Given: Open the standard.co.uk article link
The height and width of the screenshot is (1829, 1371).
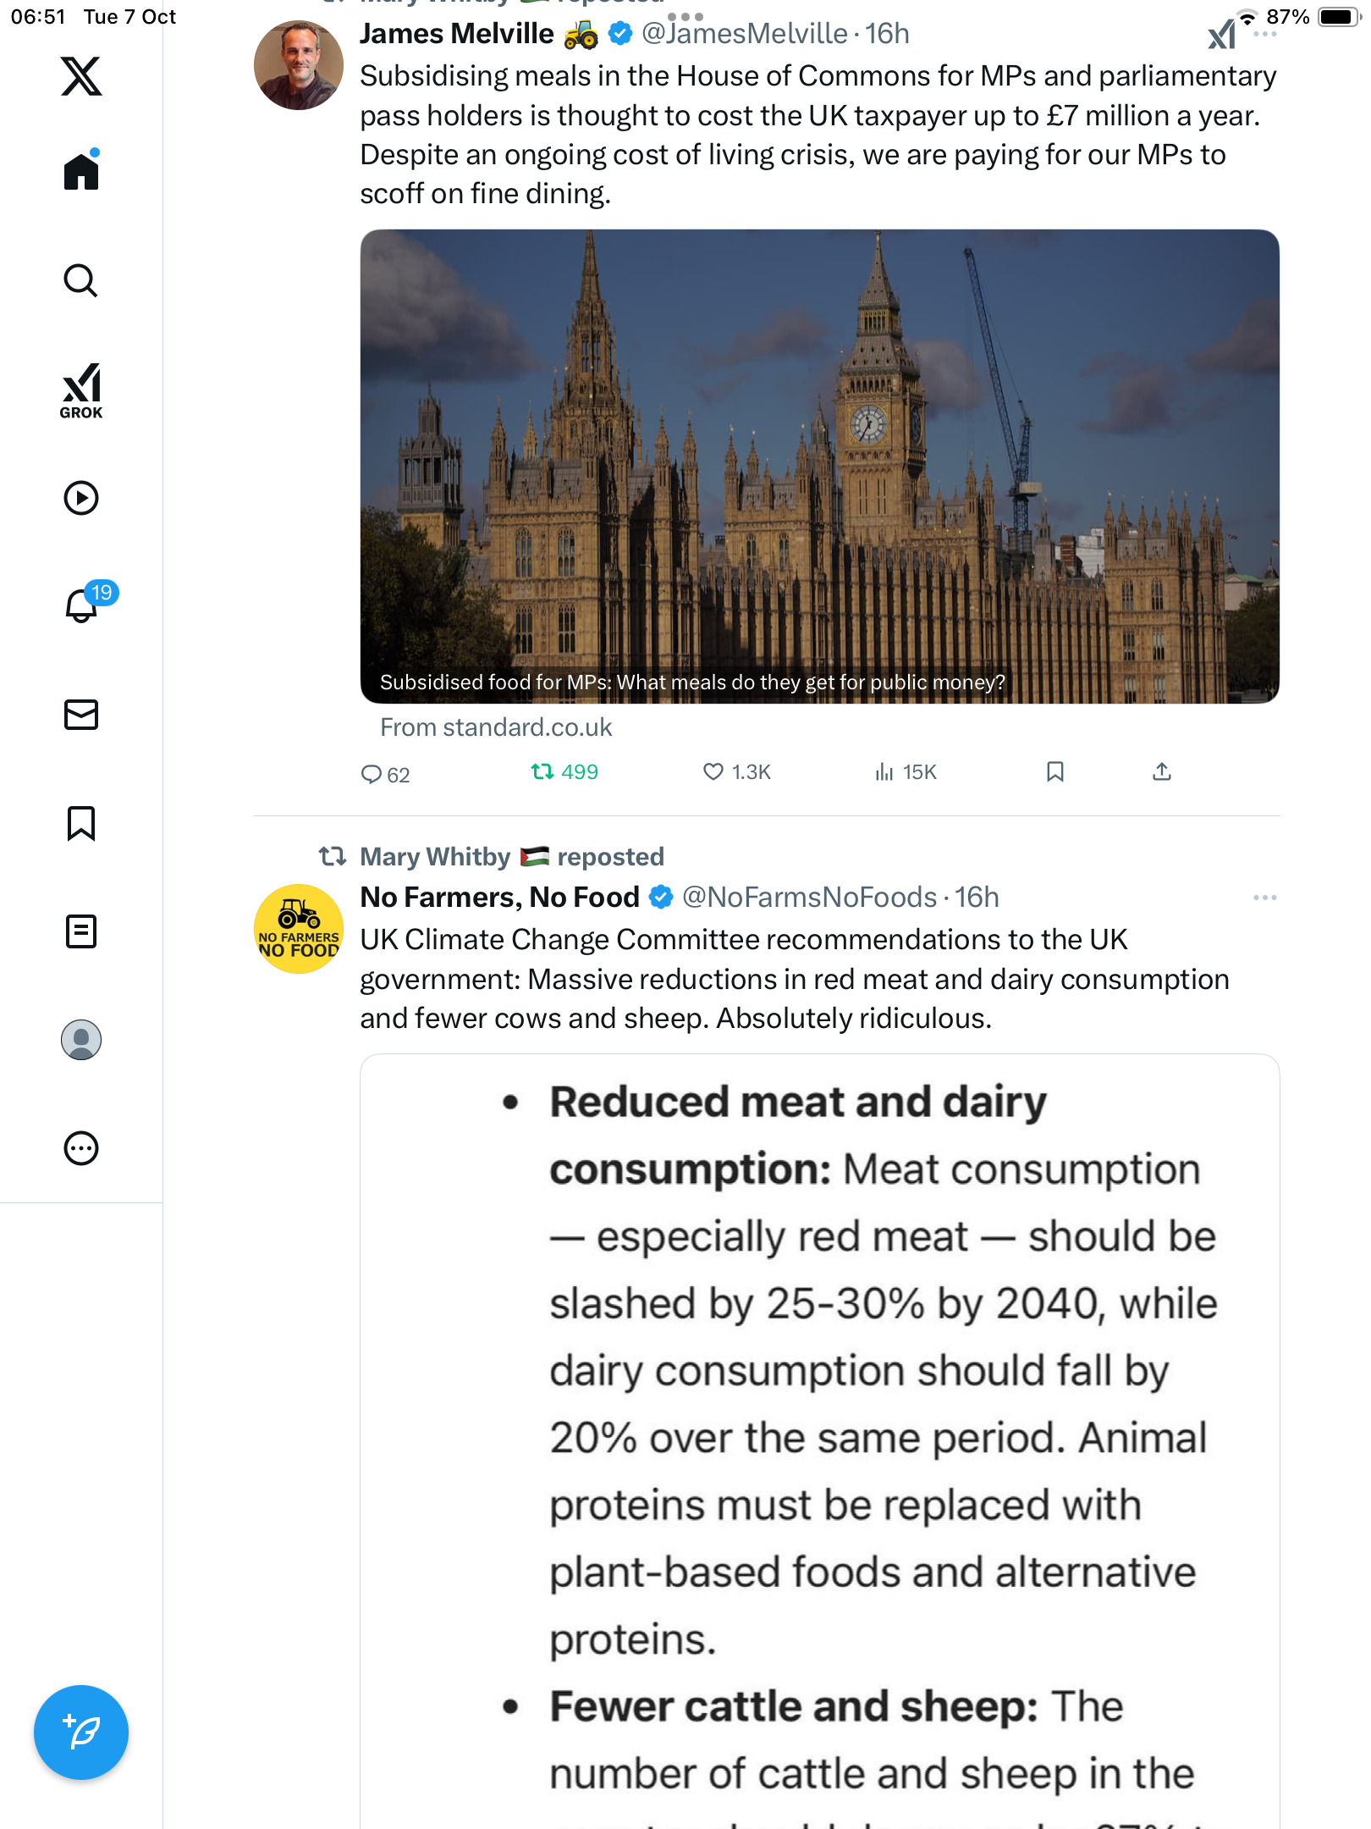Looking at the screenshot, I should pos(496,727).
